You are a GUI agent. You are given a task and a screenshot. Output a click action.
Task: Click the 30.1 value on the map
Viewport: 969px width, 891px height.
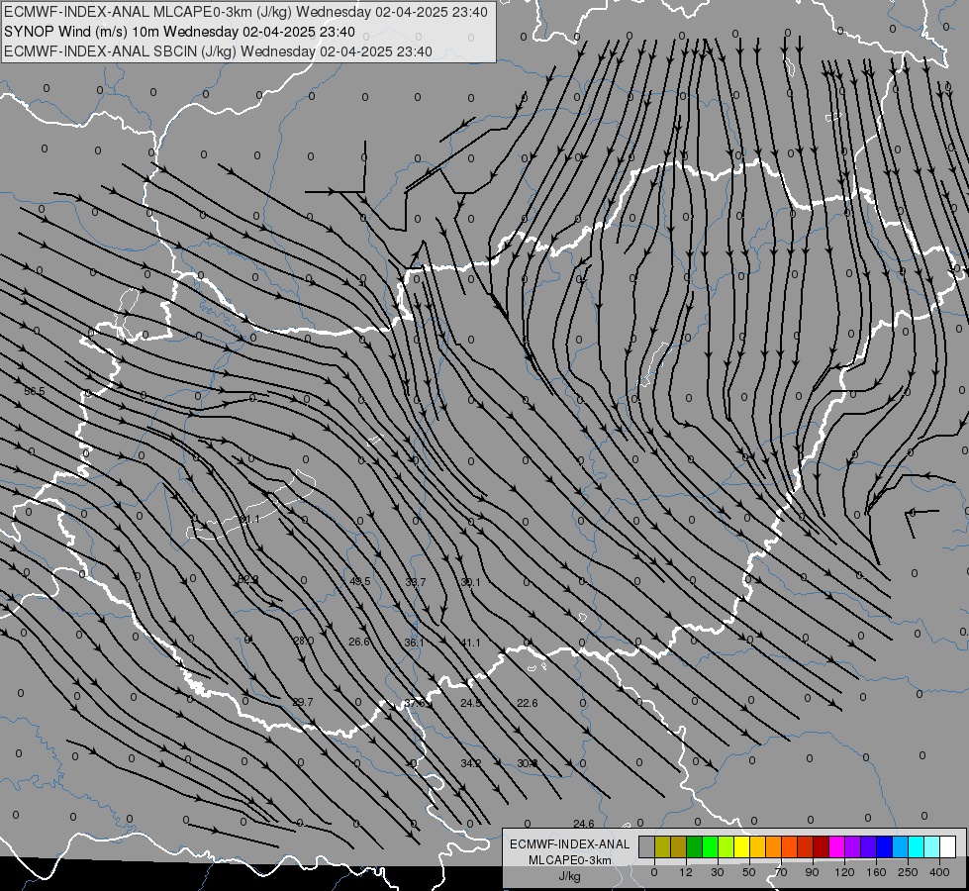pos(470,582)
